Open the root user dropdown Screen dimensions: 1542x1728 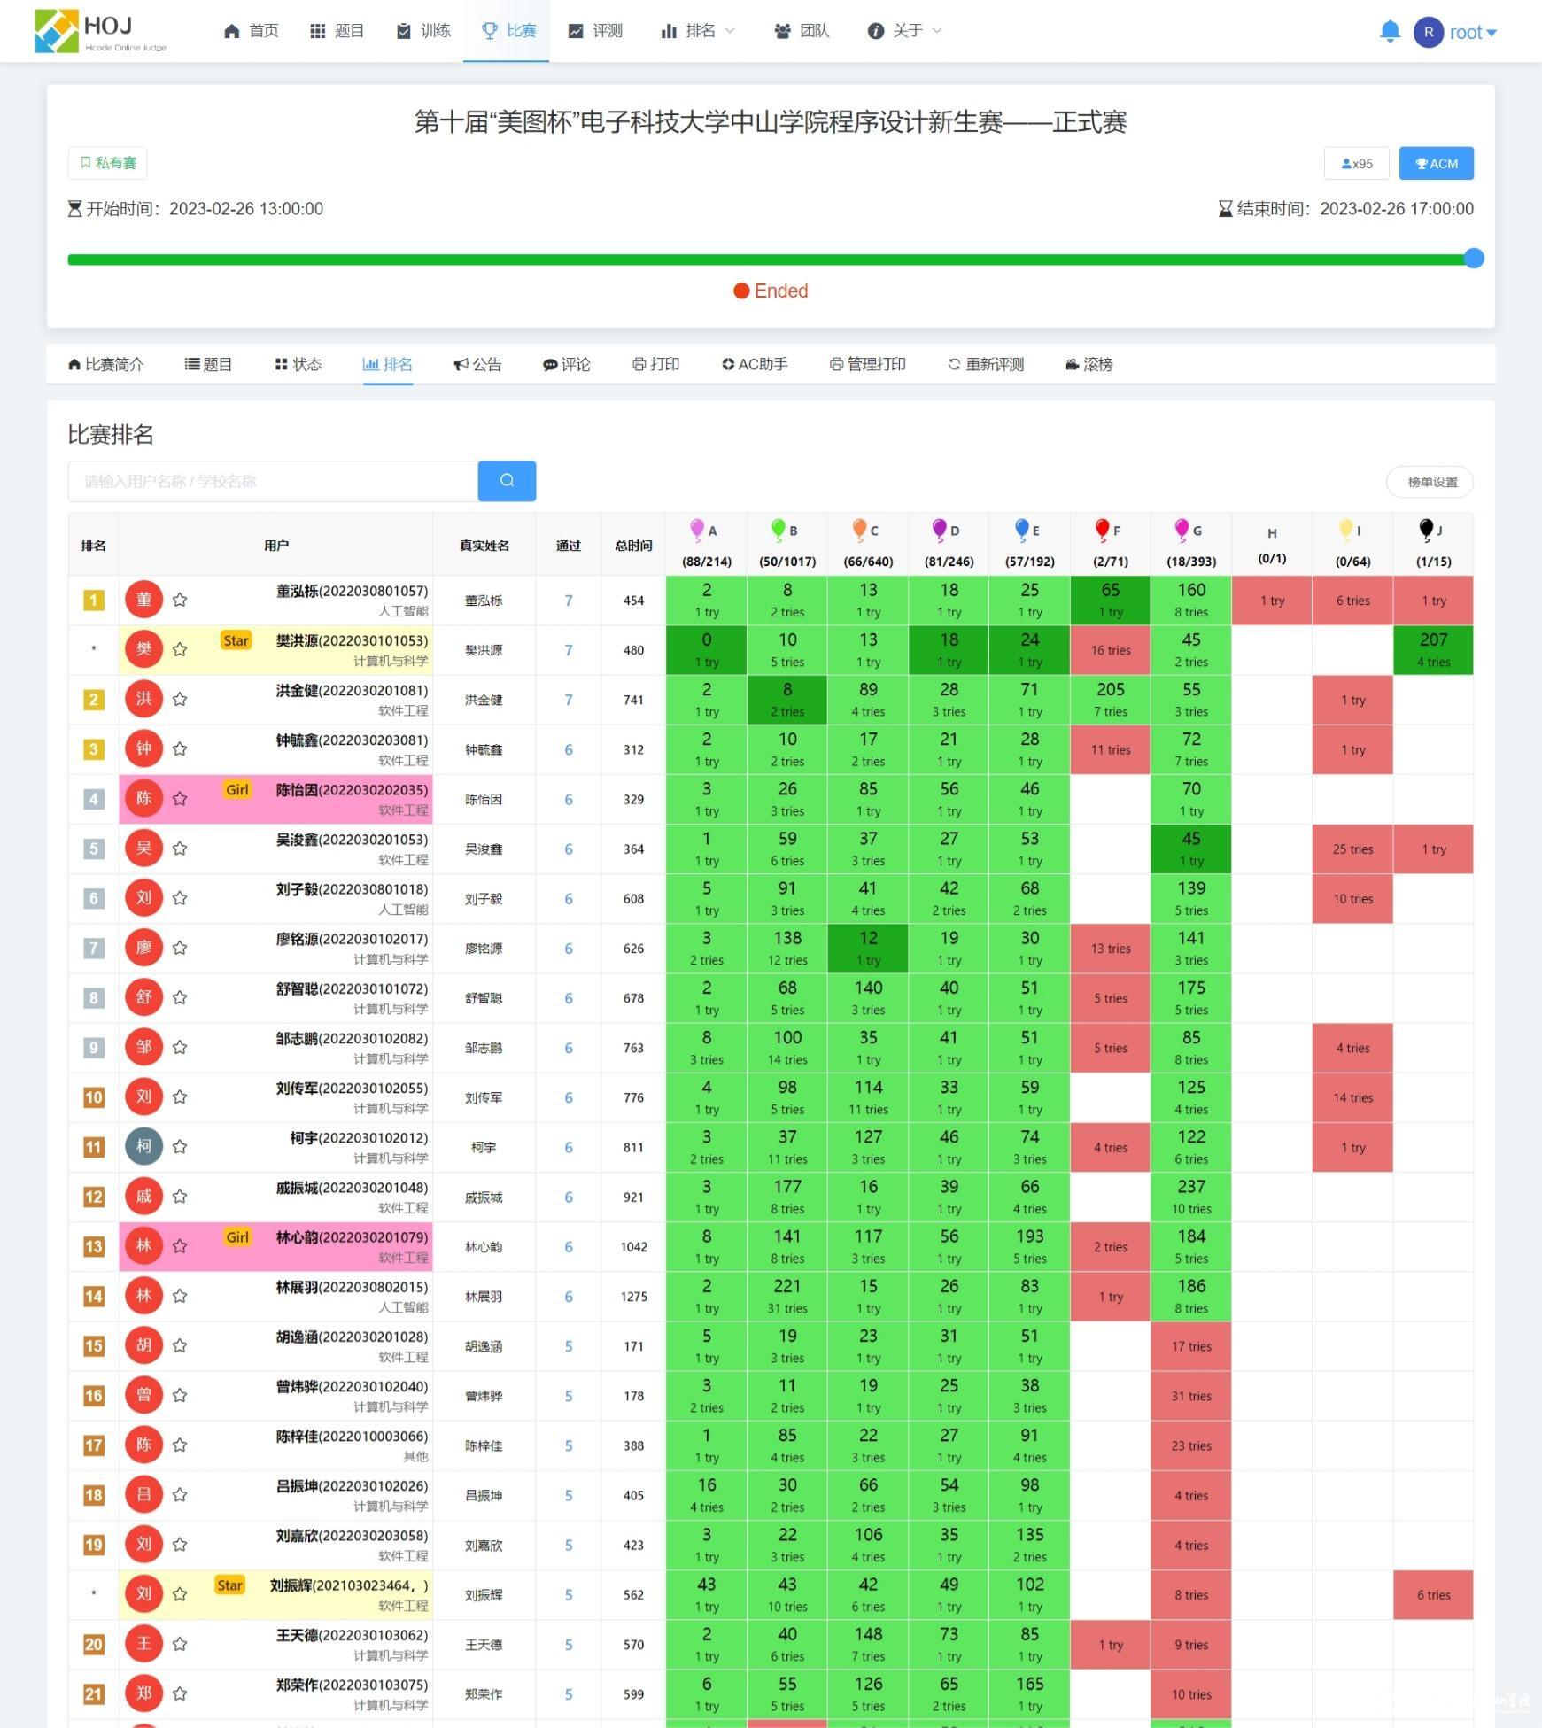point(1455,33)
